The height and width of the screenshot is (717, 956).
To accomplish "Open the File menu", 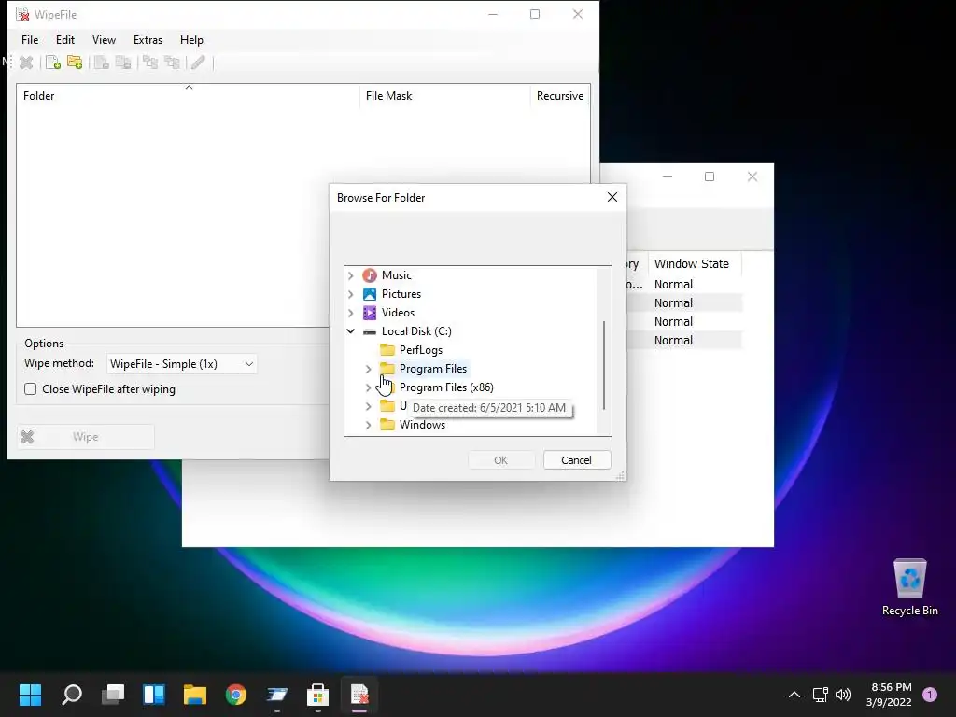I will tap(30, 39).
